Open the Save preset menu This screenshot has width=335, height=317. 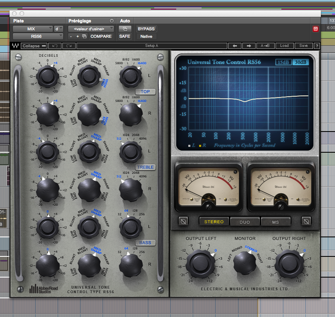[303, 46]
